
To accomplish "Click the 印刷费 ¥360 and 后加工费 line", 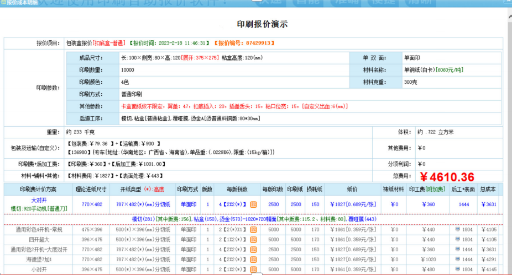I will coord(117,164).
